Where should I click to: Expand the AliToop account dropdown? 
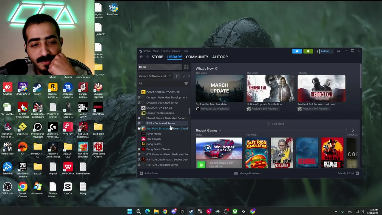point(326,51)
